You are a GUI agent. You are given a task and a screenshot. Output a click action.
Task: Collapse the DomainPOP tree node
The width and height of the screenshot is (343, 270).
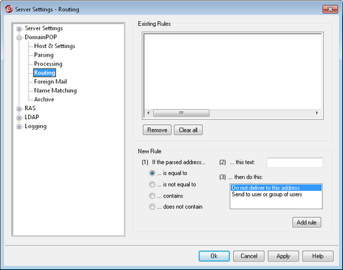pos(19,38)
